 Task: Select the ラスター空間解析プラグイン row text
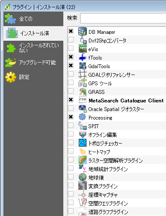tap(116, 160)
